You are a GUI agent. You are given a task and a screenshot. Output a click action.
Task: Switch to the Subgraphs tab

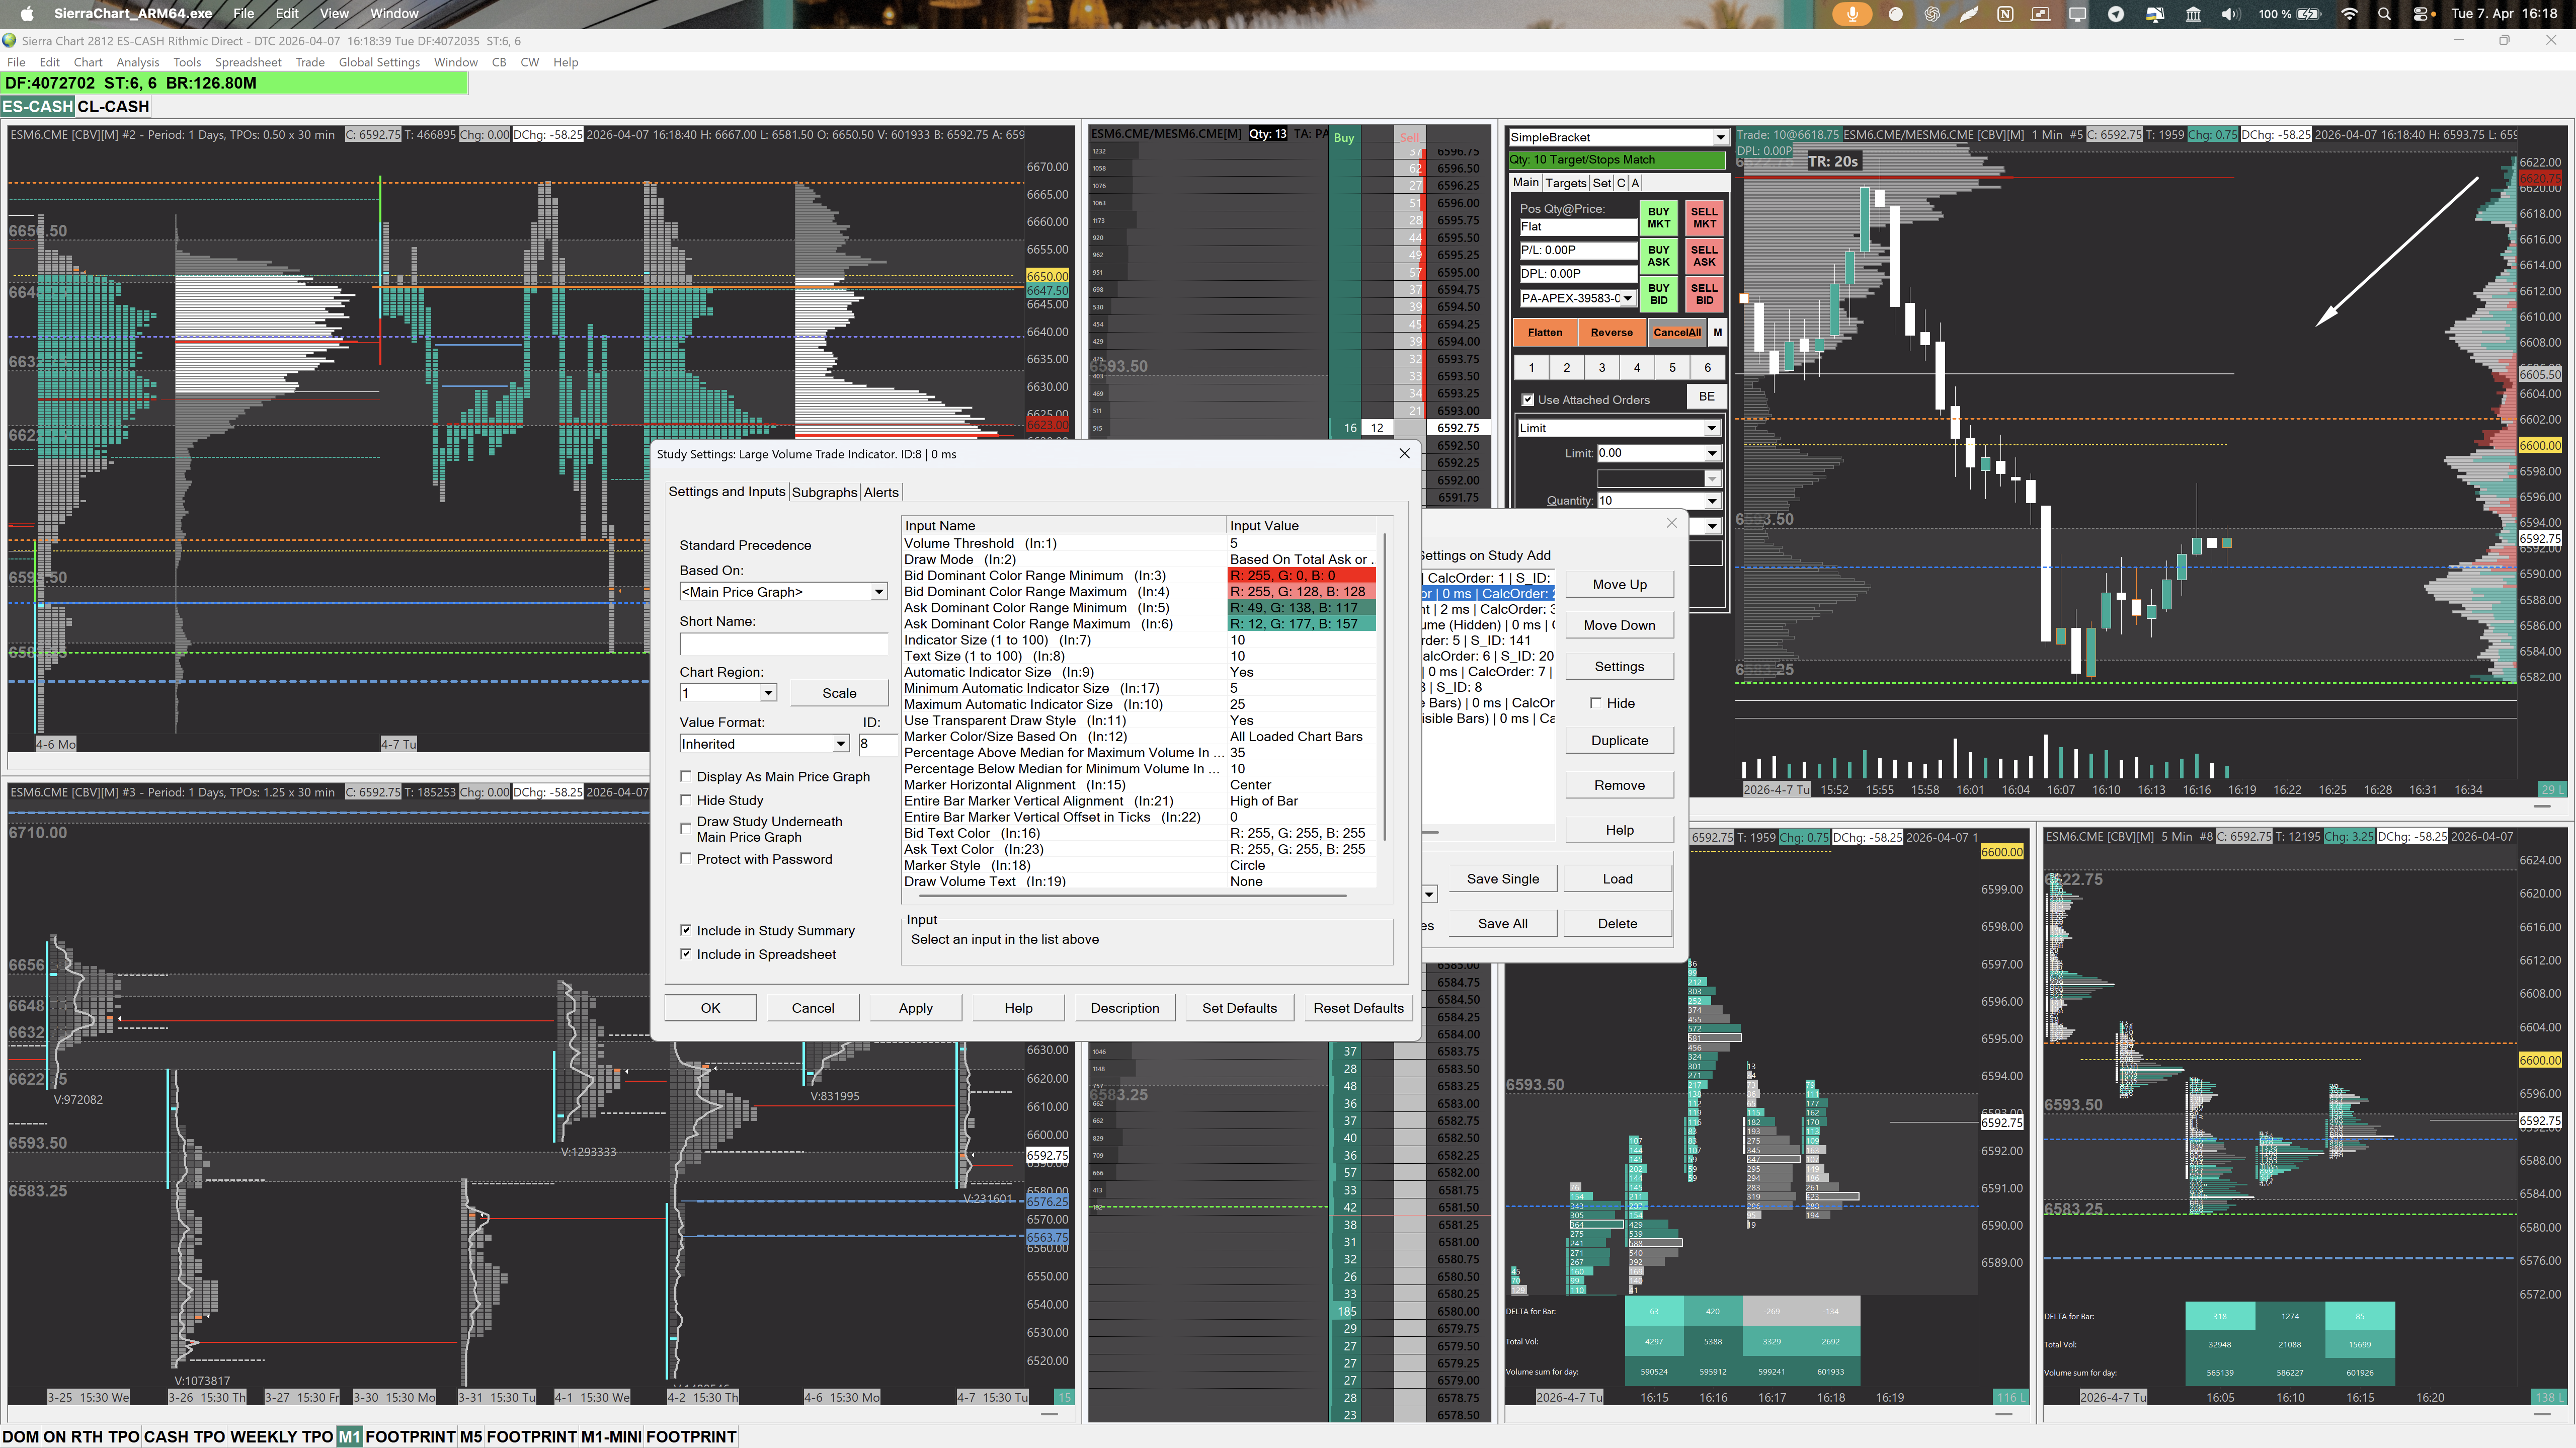coord(824,492)
